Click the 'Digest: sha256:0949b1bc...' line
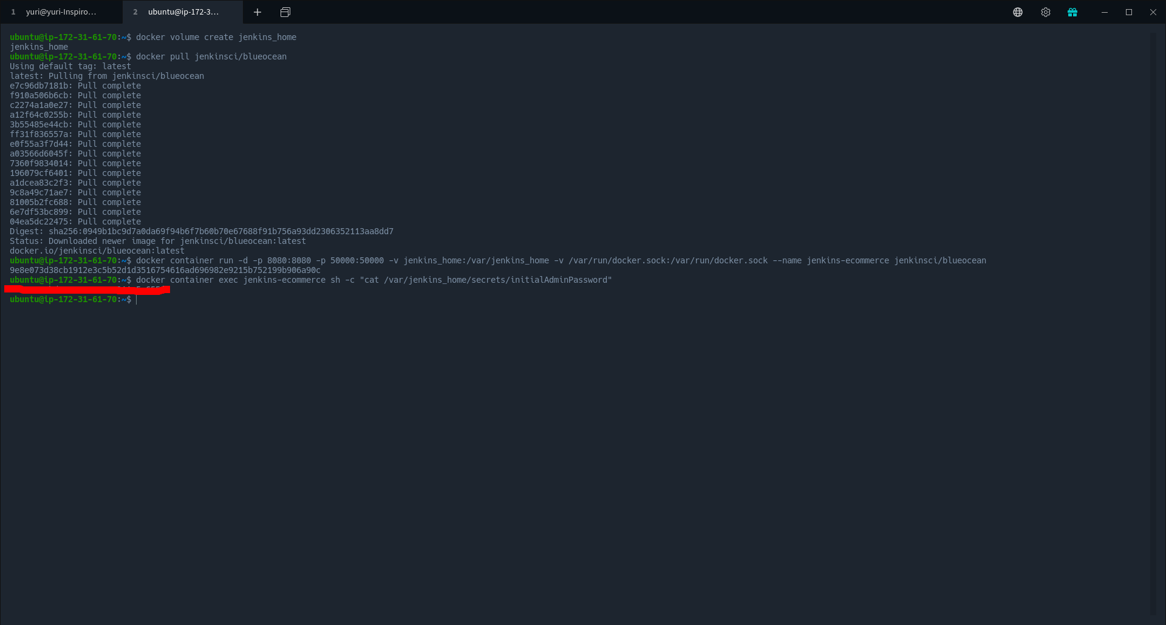This screenshot has height=625, width=1166. coord(202,231)
